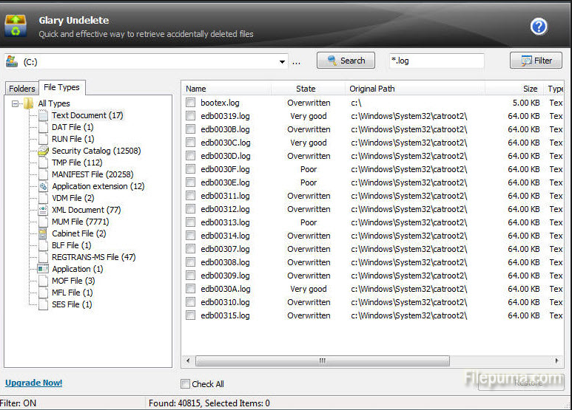
Task: Click the XML Document file icon
Action: pos(43,210)
